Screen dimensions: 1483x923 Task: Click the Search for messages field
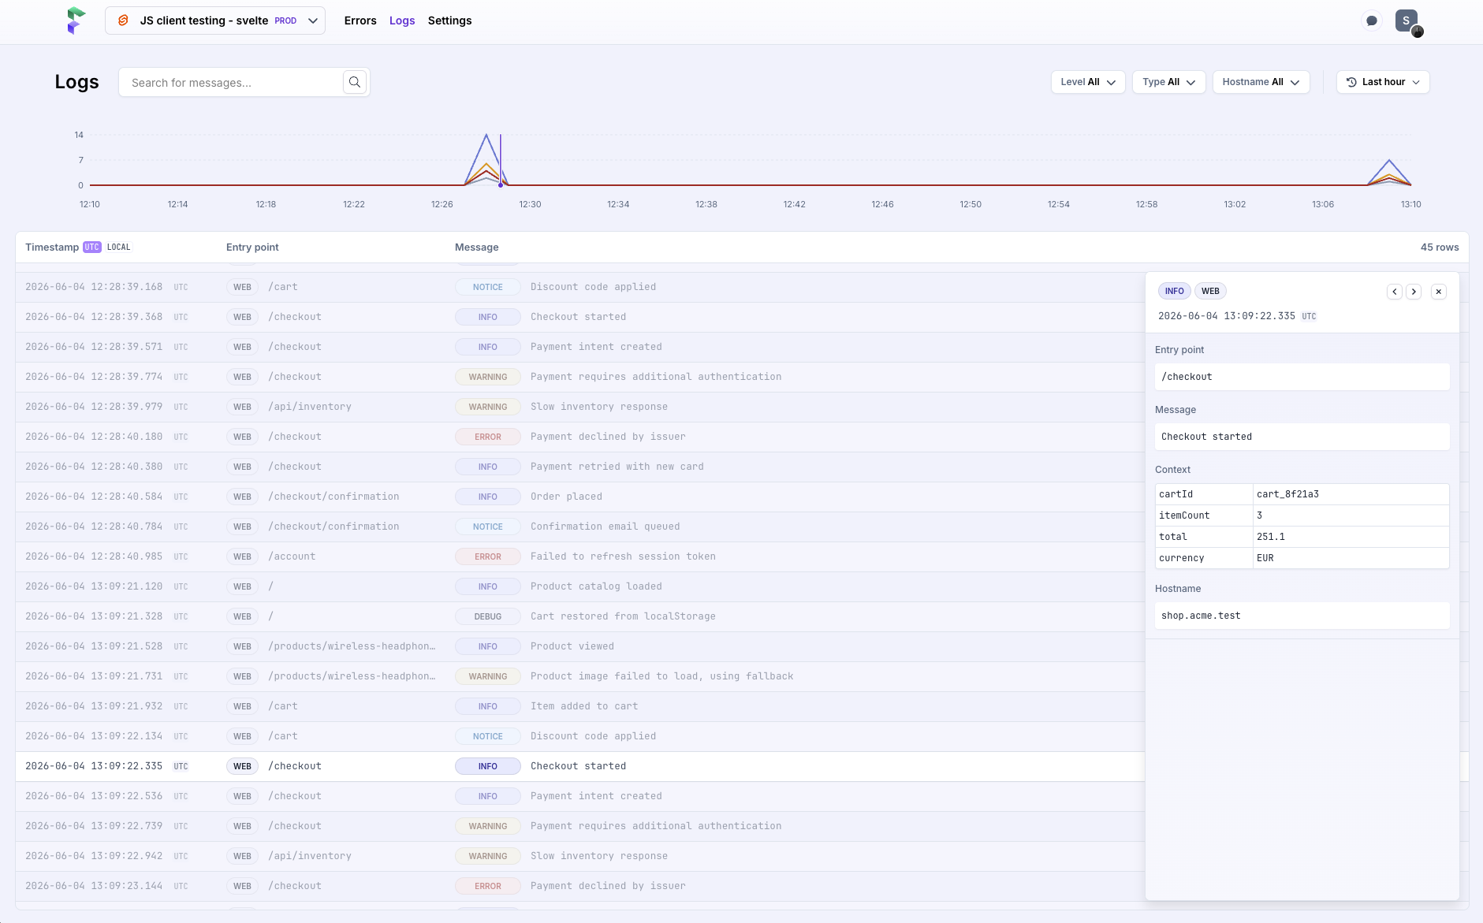pyautogui.click(x=231, y=82)
